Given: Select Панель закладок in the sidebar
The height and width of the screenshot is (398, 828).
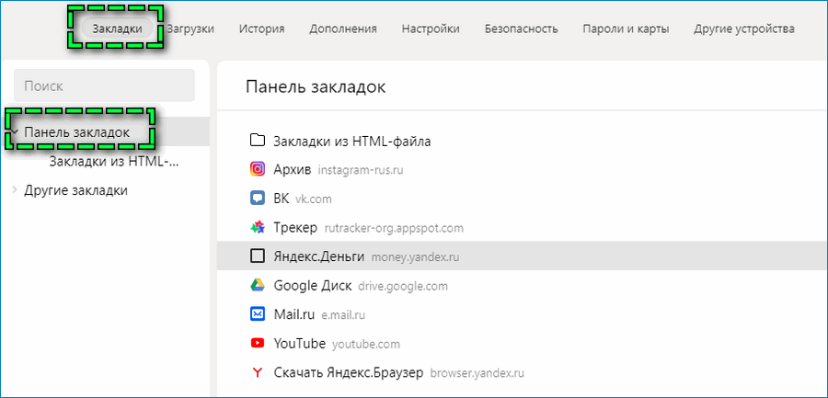Looking at the screenshot, I should click(x=77, y=132).
